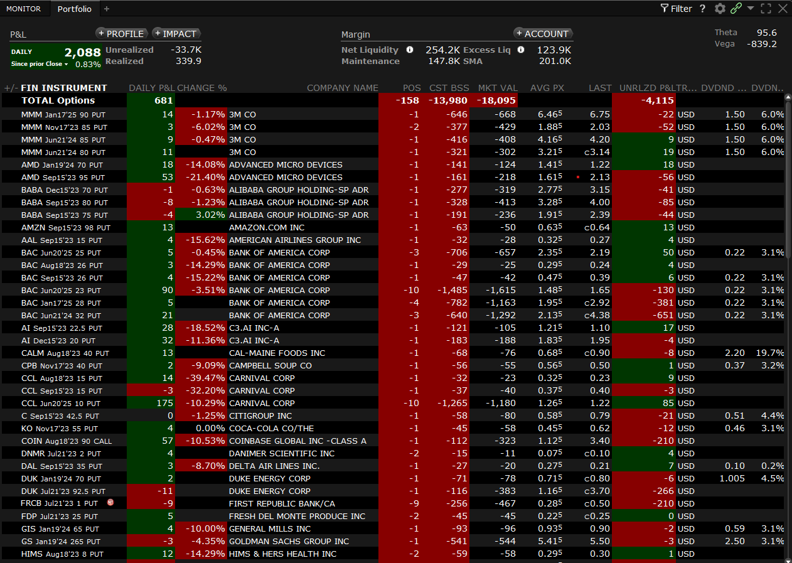Select the MONITOR tab
The width and height of the screenshot is (792, 563).
pyautogui.click(x=23, y=9)
